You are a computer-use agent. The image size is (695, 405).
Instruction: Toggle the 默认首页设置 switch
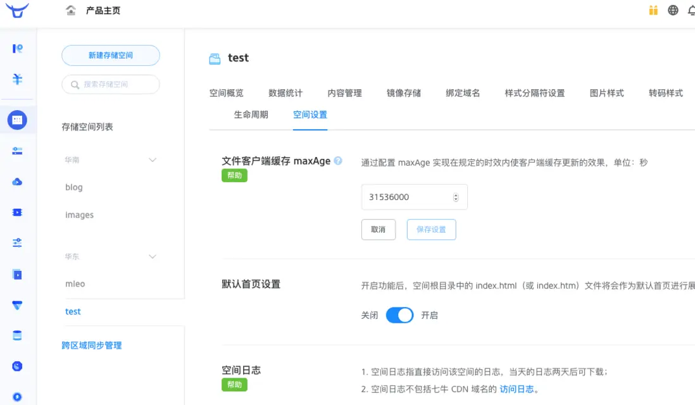(x=399, y=315)
